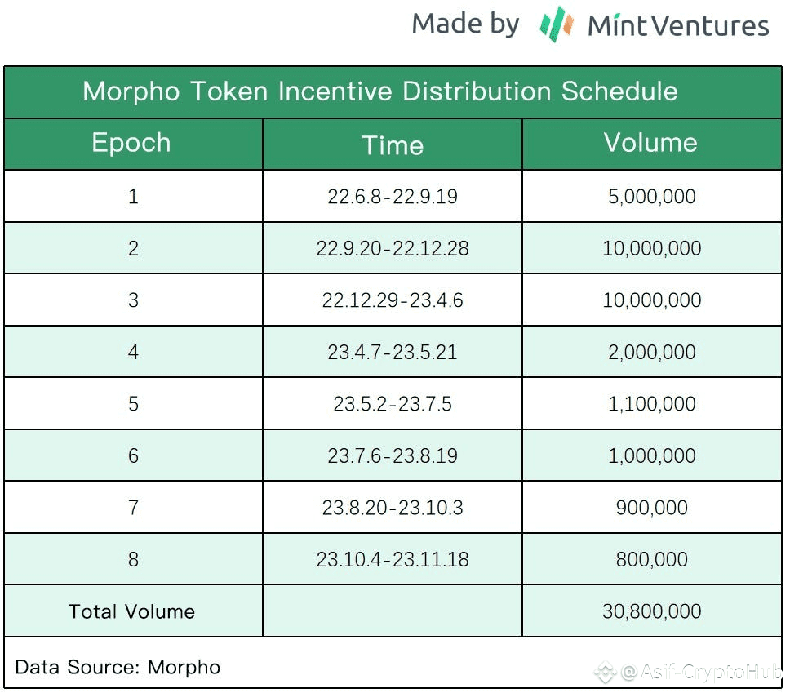The width and height of the screenshot is (790, 693).
Task: Select the Time column header
Action: click(393, 144)
